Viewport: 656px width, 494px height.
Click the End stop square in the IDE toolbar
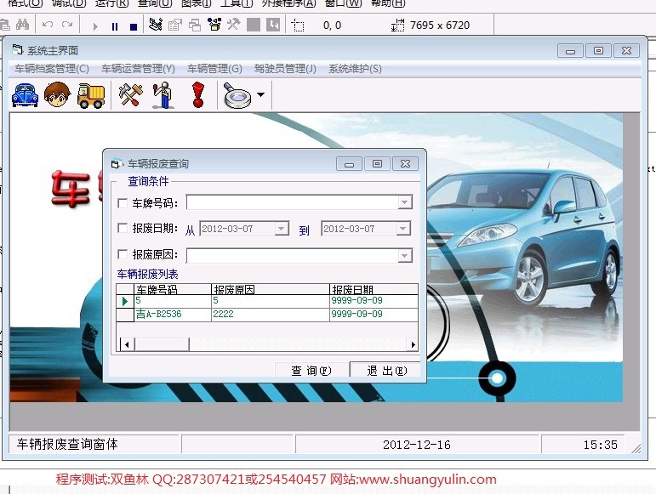point(134,26)
